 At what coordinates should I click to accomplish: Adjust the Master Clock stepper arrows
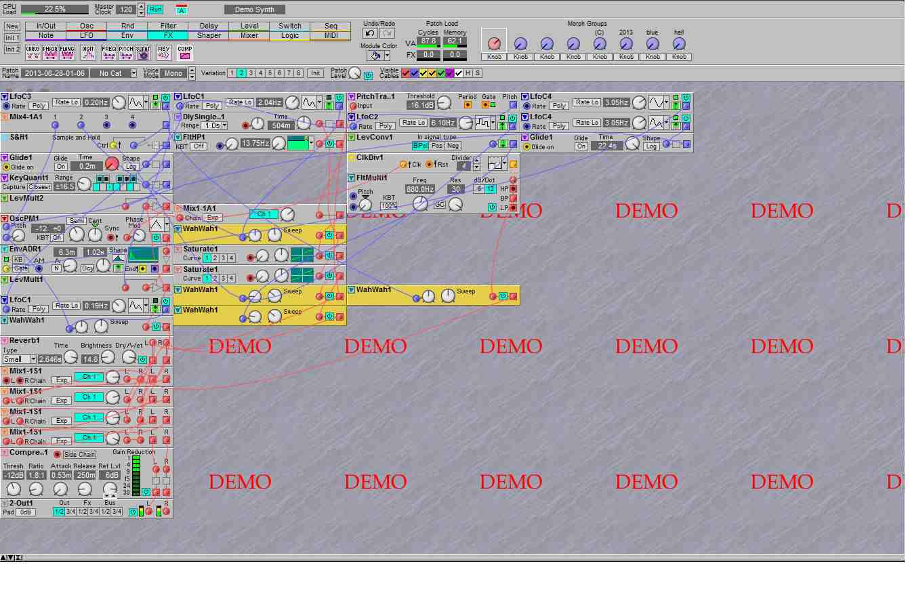(x=141, y=9)
